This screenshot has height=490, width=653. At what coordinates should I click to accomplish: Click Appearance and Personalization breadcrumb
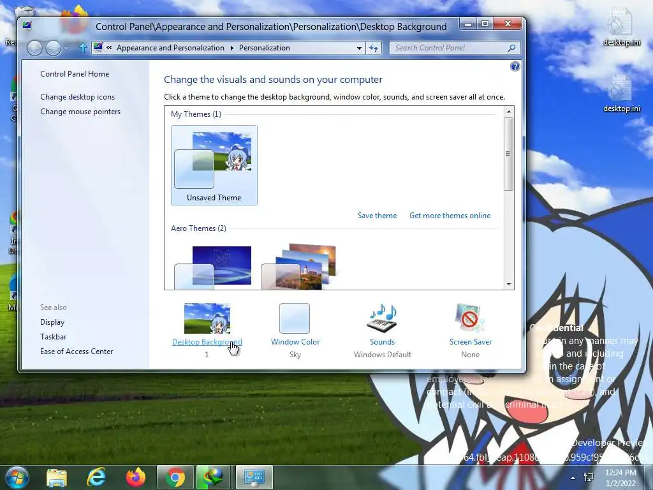(170, 48)
